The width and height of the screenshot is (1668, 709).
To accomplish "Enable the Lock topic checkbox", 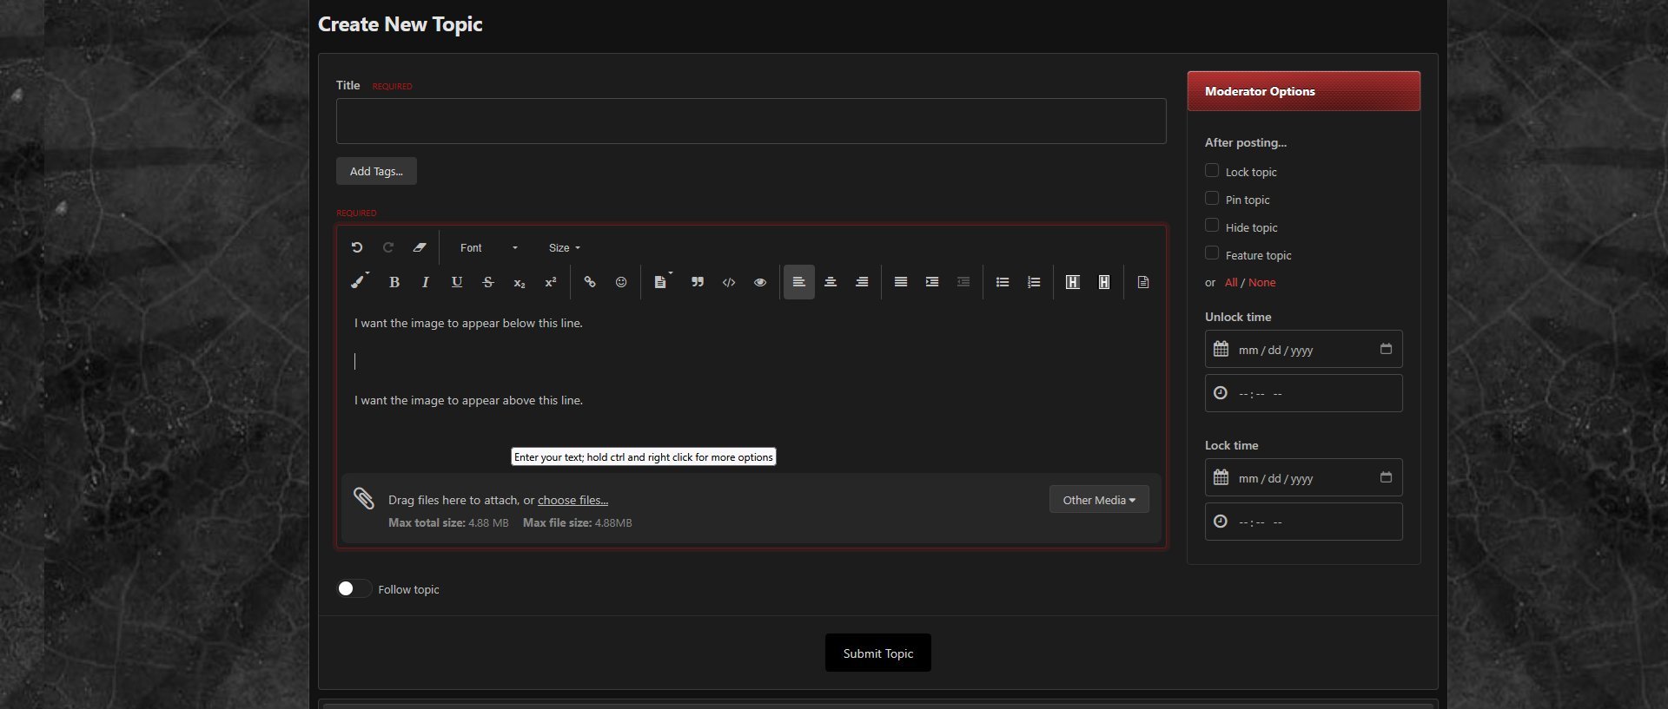I will [1212, 171].
